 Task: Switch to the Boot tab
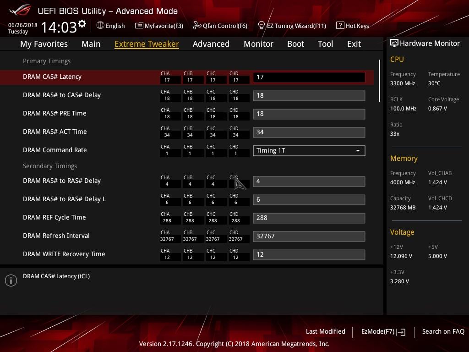point(295,44)
